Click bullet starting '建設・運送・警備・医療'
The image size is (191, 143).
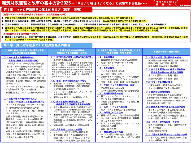pos(25,127)
